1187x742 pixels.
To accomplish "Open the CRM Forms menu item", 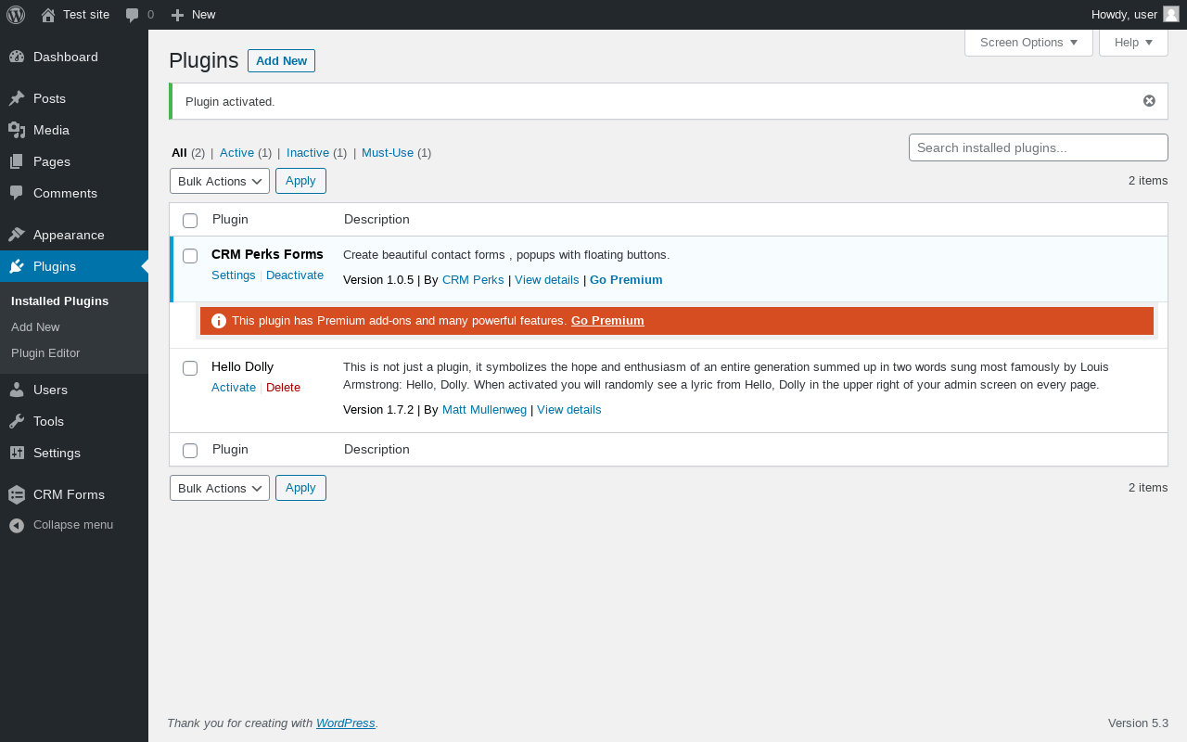I will pos(74,494).
